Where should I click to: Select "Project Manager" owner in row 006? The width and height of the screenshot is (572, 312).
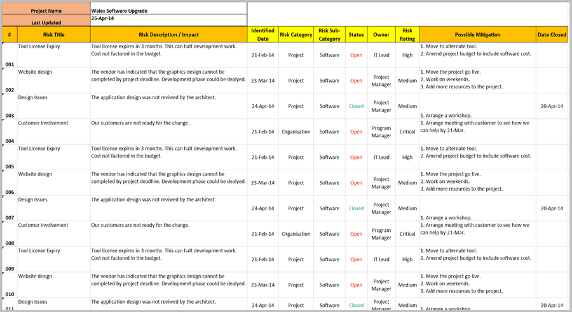381,183
